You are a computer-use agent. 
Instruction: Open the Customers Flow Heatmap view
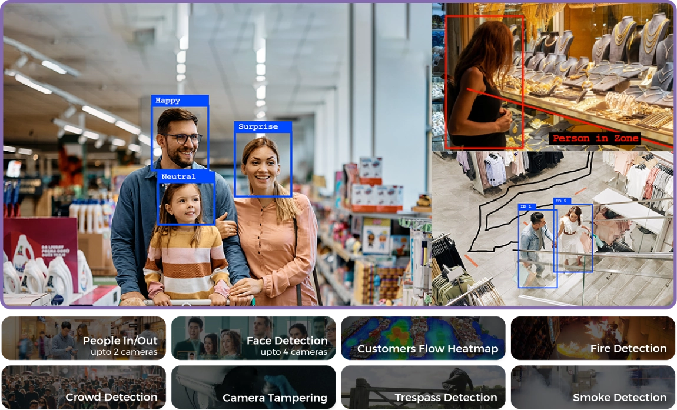[428, 348]
